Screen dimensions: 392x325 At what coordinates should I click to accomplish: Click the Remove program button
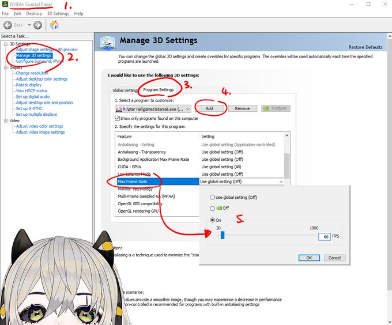[243, 108]
